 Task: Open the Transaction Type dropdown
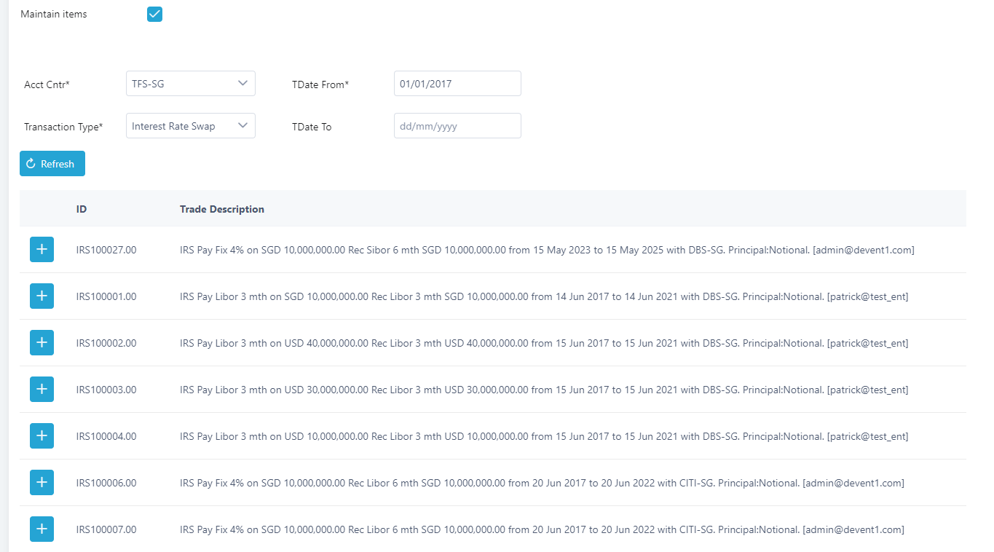[190, 126]
